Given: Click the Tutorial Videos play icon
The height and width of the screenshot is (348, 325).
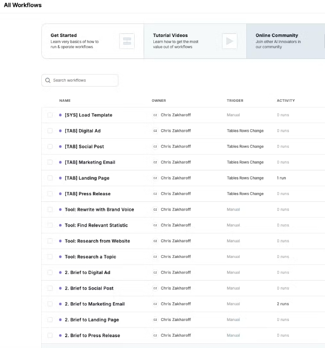Looking at the screenshot, I should tap(230, 41).
